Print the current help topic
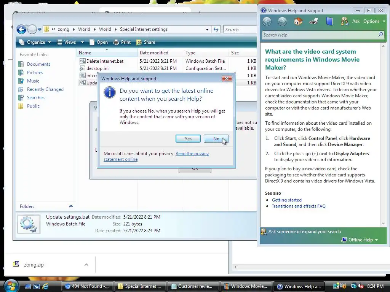Screen dimensions: 390x292 314,22
